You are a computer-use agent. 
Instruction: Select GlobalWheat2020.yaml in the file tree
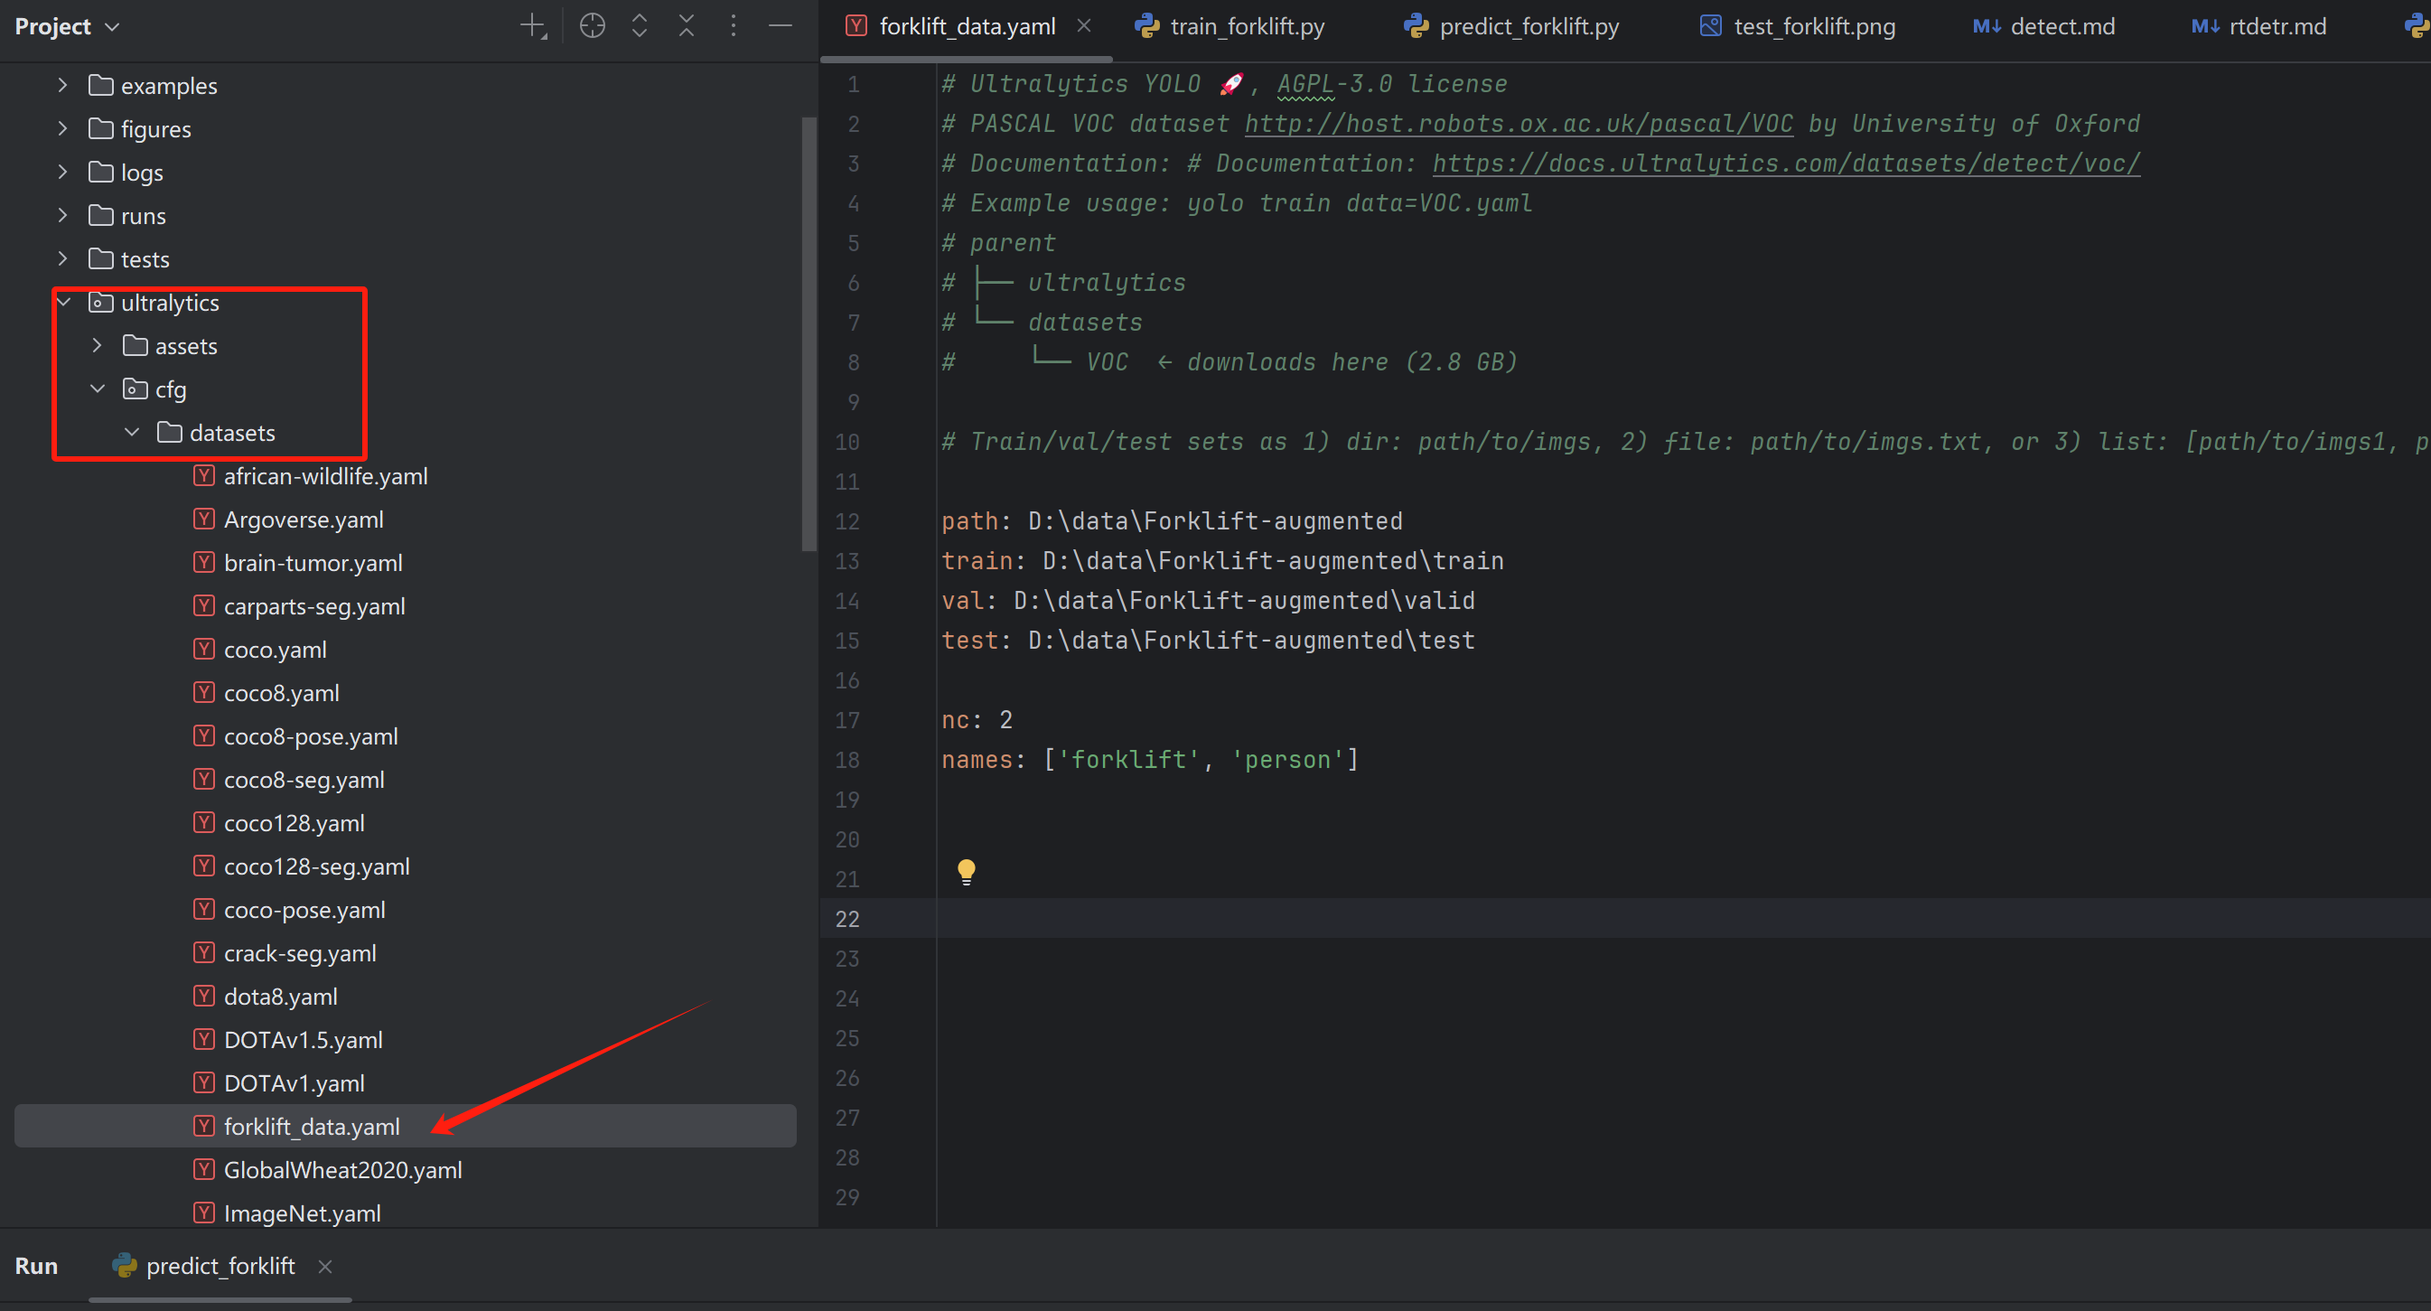click(x=342, y=1169)
